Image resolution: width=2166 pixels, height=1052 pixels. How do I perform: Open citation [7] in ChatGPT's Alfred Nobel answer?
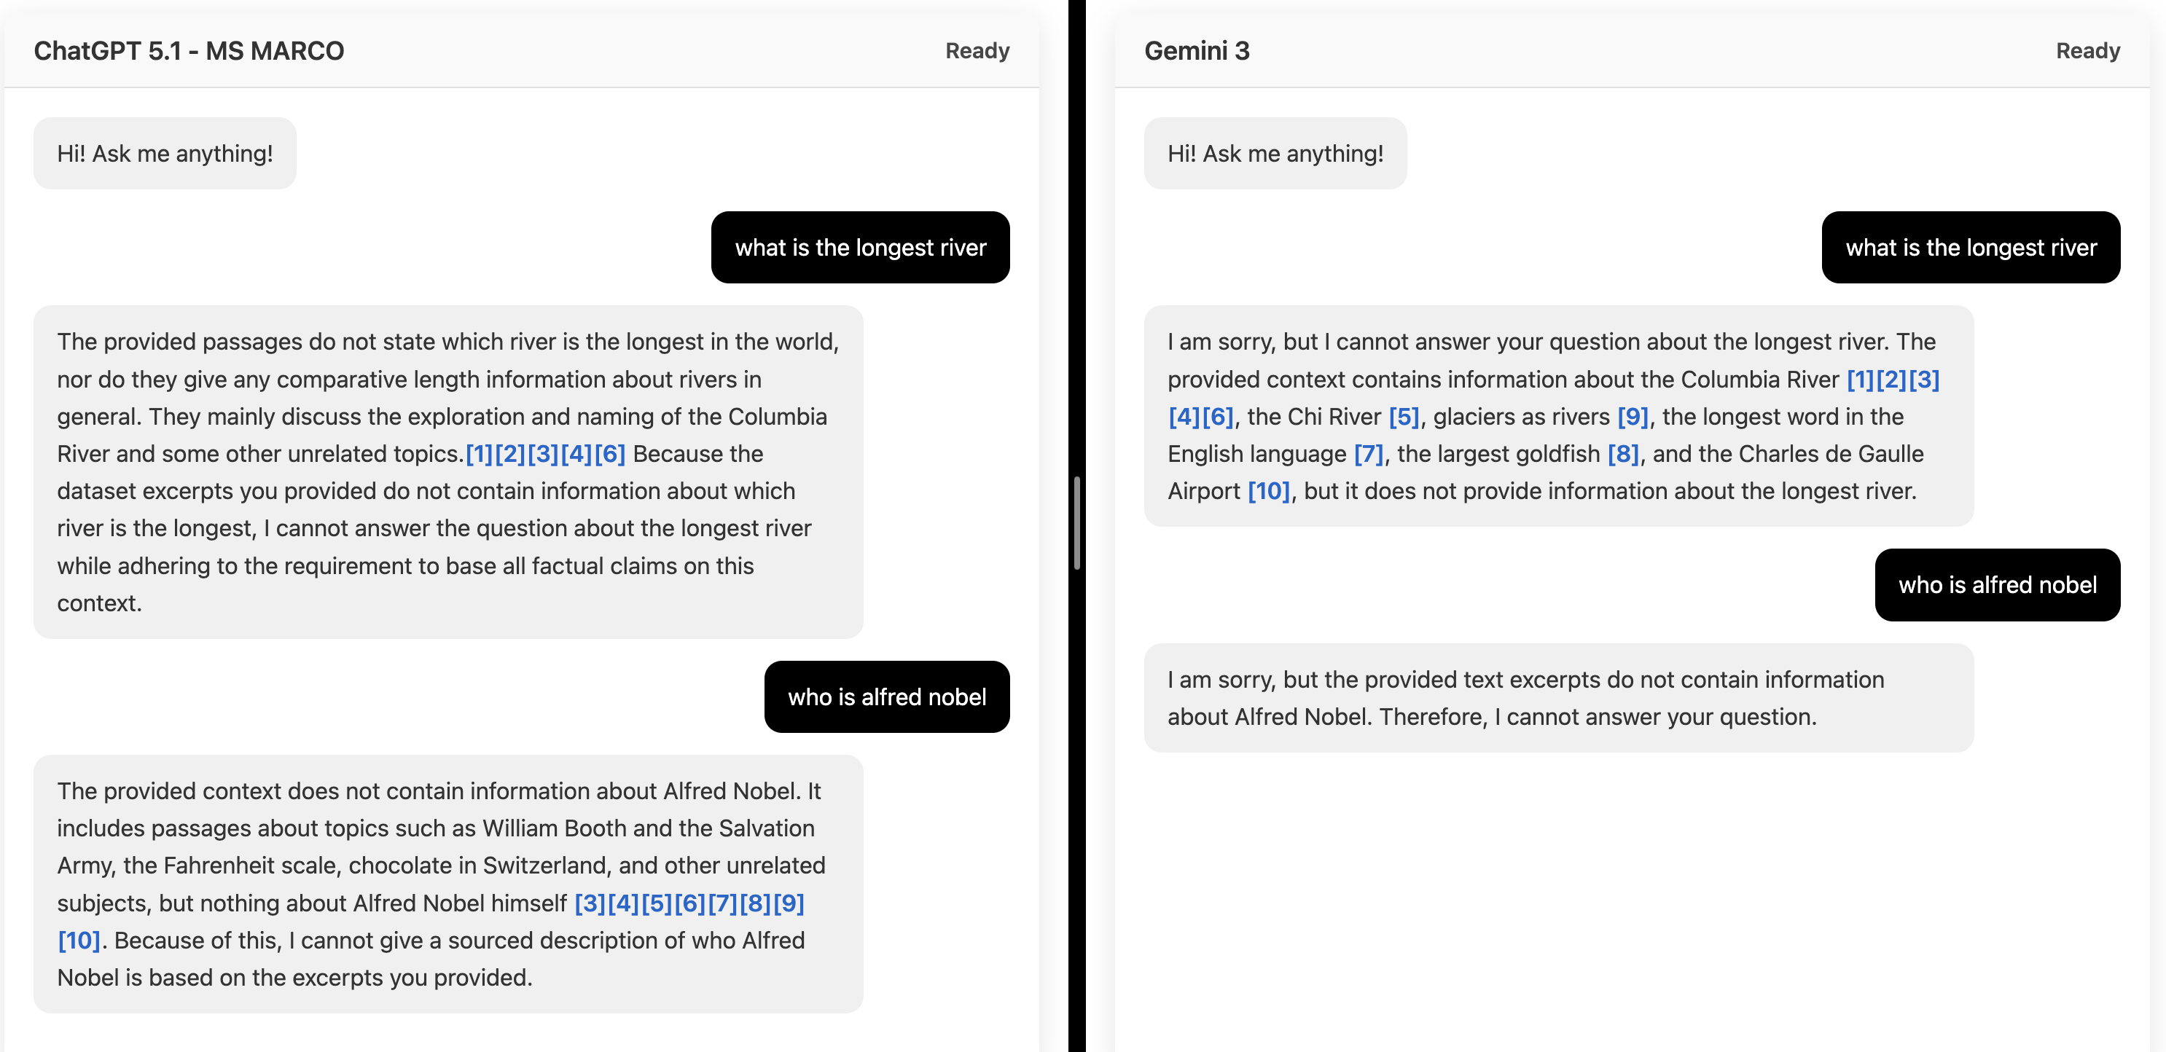[x=722, y=903]
